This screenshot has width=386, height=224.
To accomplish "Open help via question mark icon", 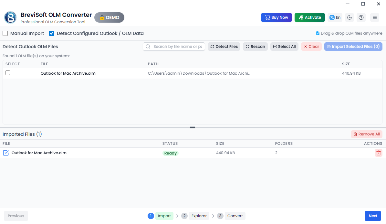I will (x=361, y=17).
